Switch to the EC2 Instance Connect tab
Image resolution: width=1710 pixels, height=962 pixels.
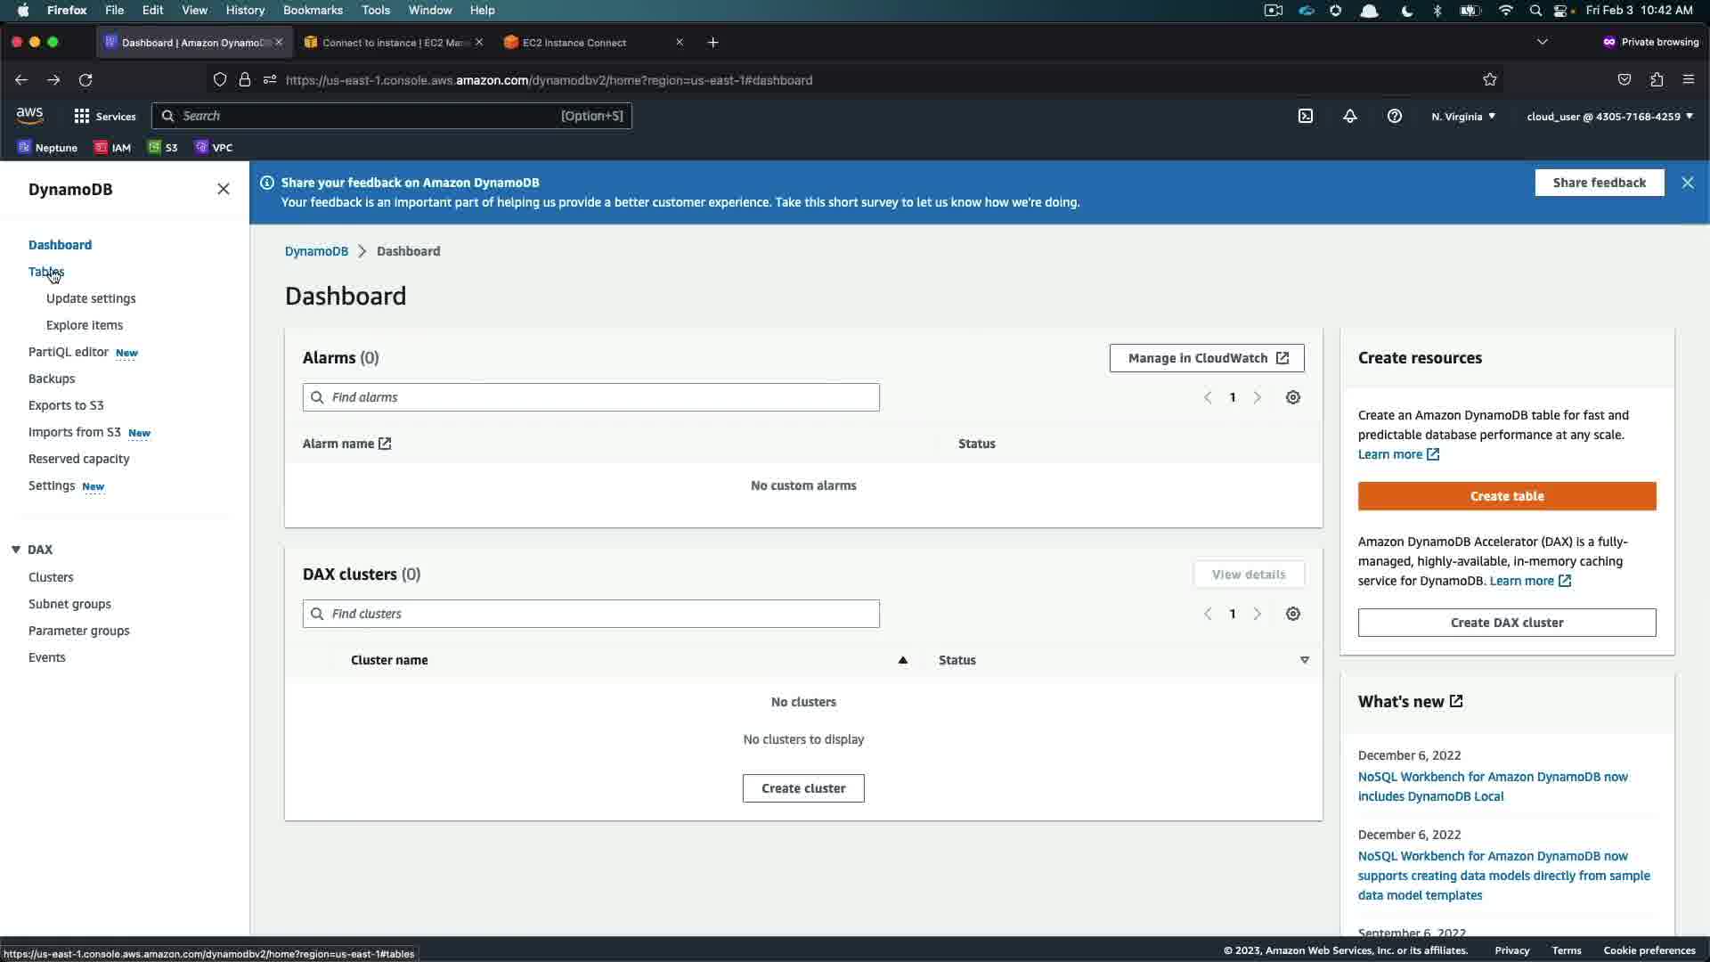(574, 42)
